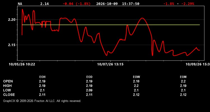Click the yellow horizontal reference line
The height and width of the screenshot is (112, 210).
click(111, 25)
